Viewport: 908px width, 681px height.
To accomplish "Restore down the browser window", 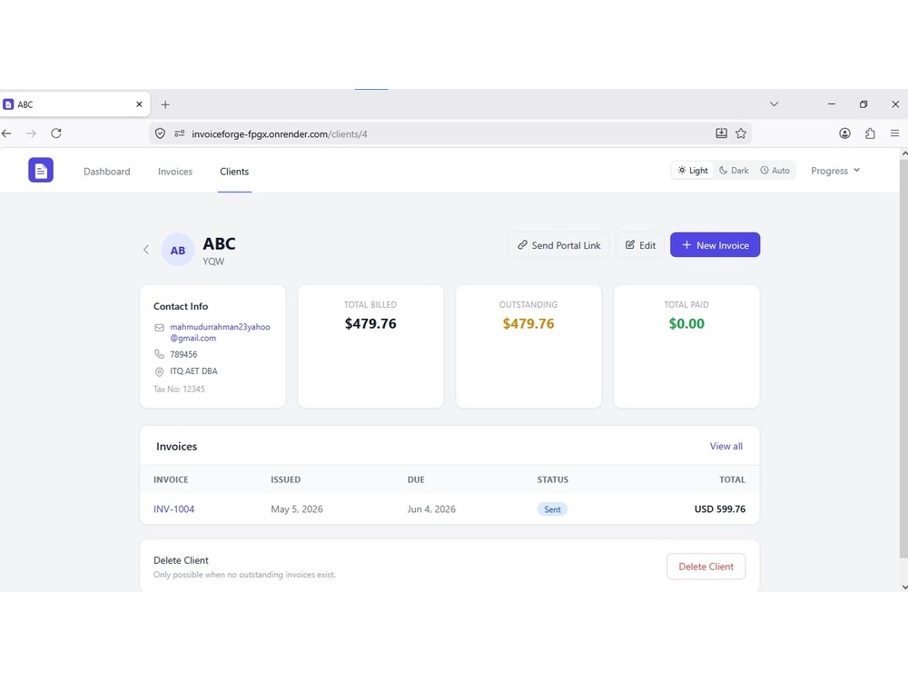I will (864, 104).
